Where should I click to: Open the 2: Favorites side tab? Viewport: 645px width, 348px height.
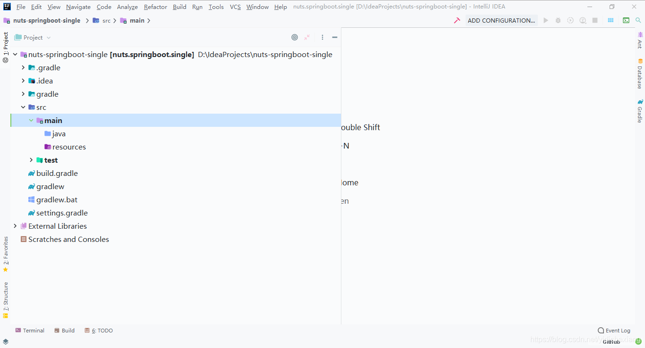tap(6, 254)
